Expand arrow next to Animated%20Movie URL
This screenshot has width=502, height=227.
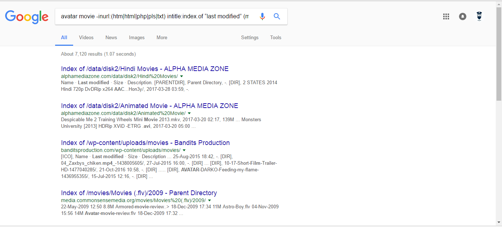[189, 113]
